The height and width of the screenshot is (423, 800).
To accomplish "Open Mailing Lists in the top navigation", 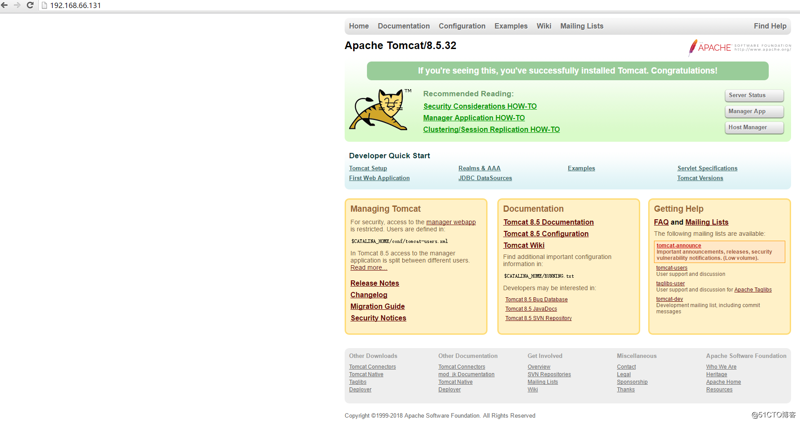I will [582, 26].
